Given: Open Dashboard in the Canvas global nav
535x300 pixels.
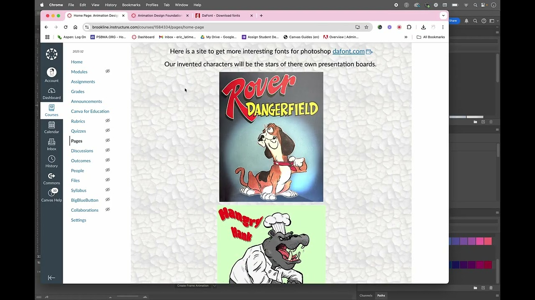Looking at the screenshot, I should click(51, 94).
